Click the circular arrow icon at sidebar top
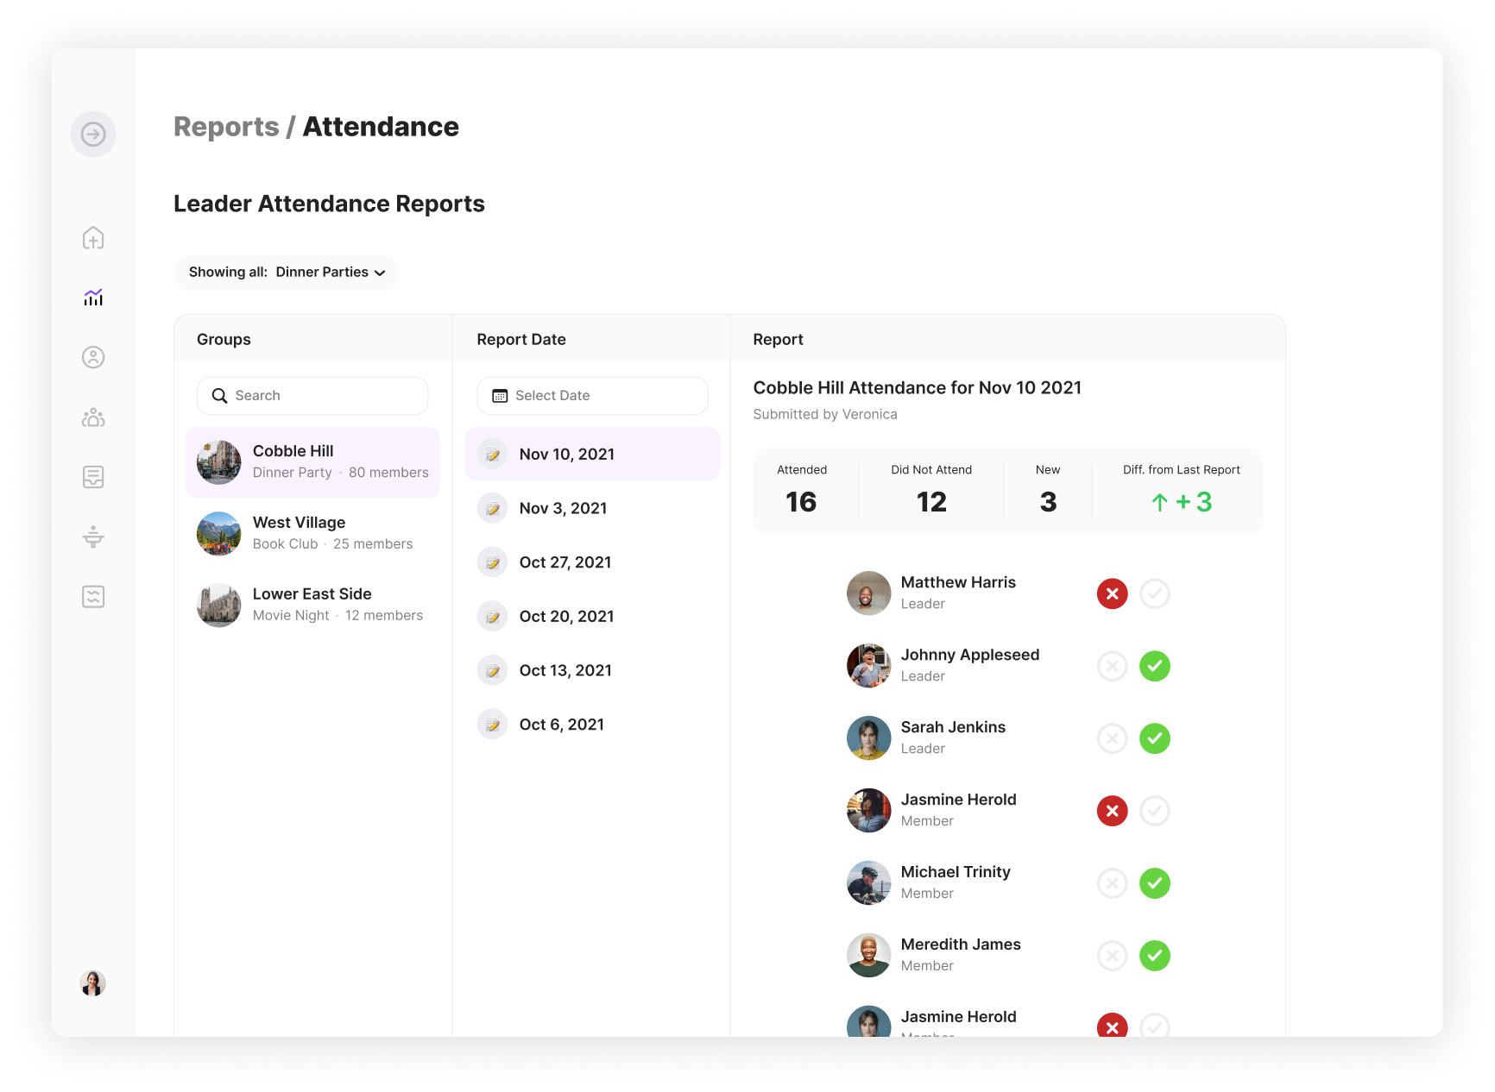1495x1092 pixels. (x=93, y=134)
